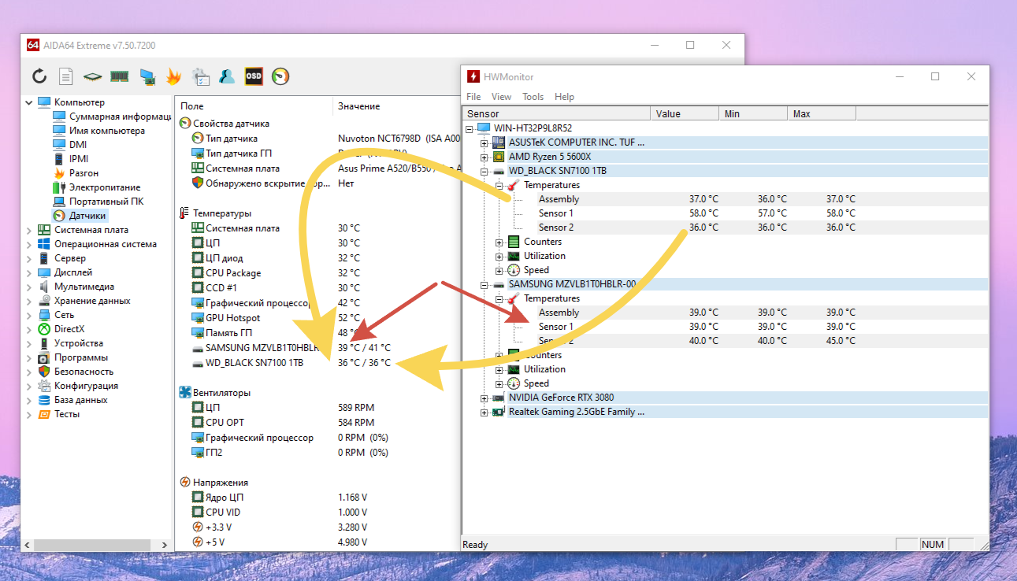Click the Max column header in HWMonitor
Viewport: 1017px width, 581px height.
pos(822,114)
